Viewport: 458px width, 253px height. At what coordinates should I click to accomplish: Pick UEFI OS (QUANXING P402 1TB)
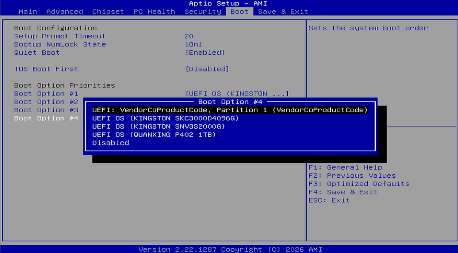[x=154, y=135]
